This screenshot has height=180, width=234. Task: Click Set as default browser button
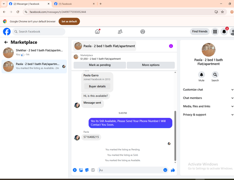coord(69,22)
